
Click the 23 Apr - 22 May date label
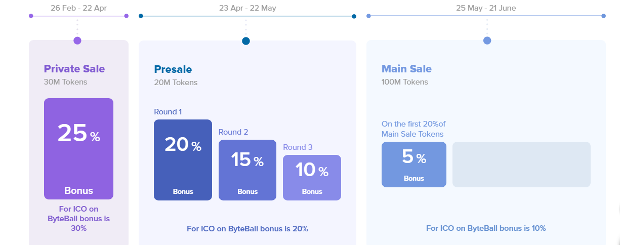tap(247, 8)
